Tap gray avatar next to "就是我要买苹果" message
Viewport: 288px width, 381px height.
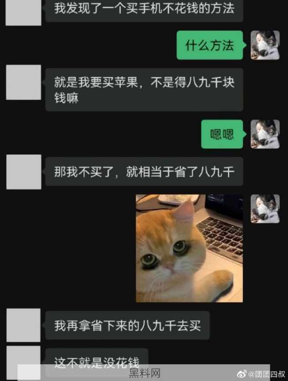click(23, 82)
